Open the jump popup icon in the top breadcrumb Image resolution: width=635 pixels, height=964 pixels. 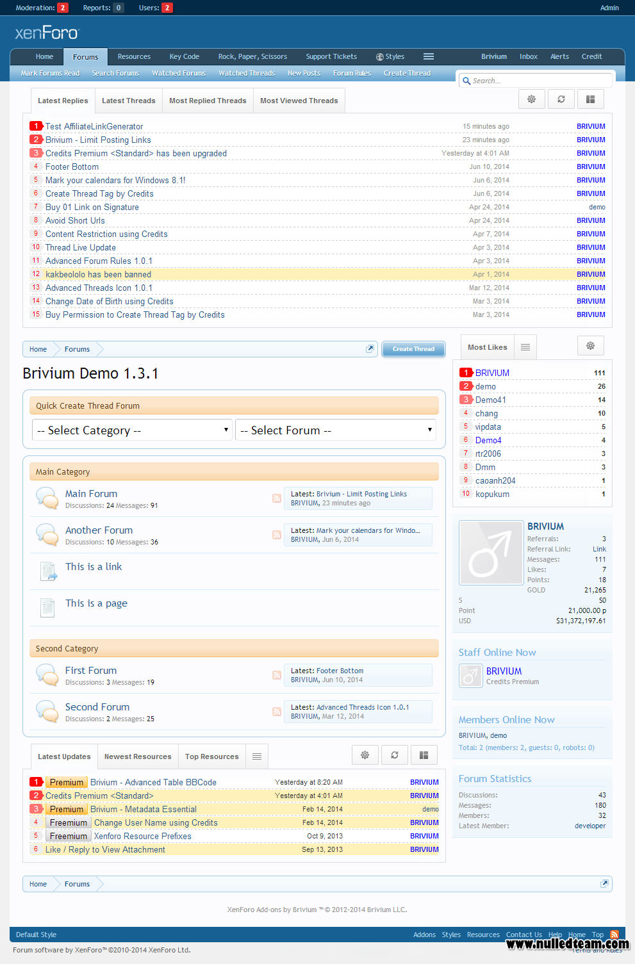tap(370, 349)
